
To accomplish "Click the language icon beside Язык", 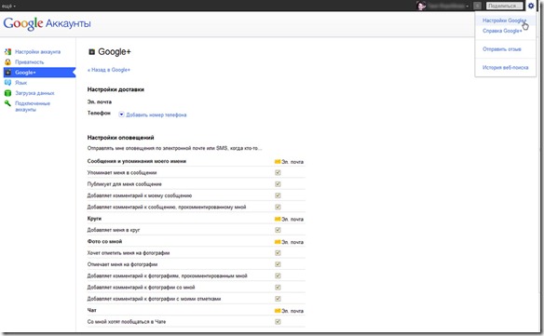I will point(7,83).
